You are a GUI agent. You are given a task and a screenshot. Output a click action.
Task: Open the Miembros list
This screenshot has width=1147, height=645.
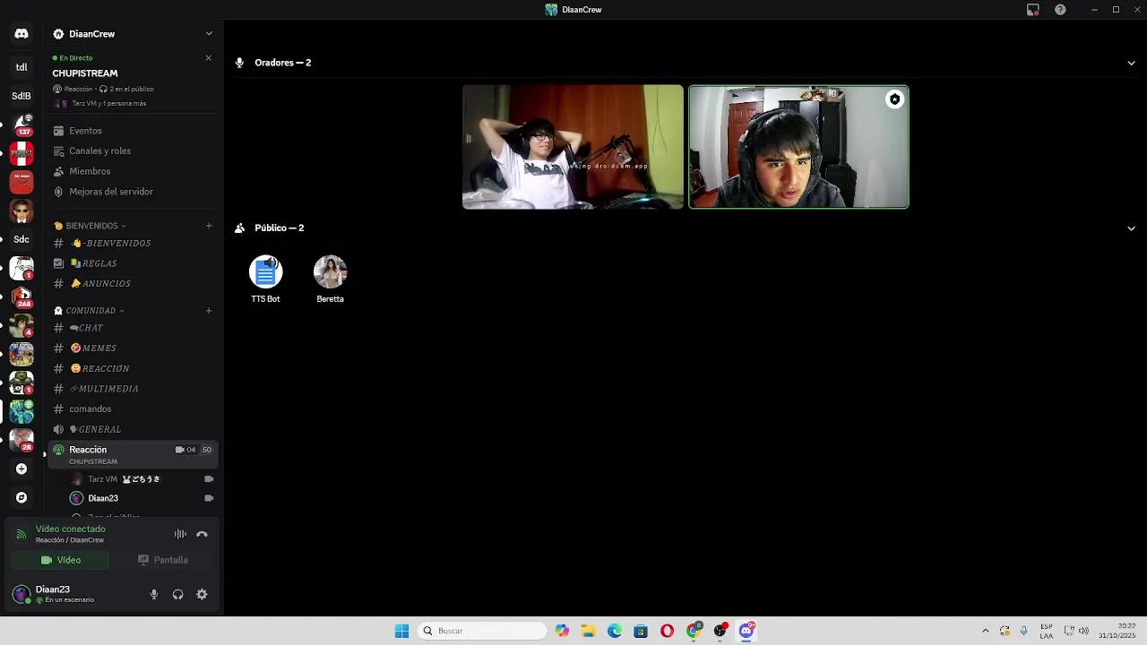click(x=133, y=171)
